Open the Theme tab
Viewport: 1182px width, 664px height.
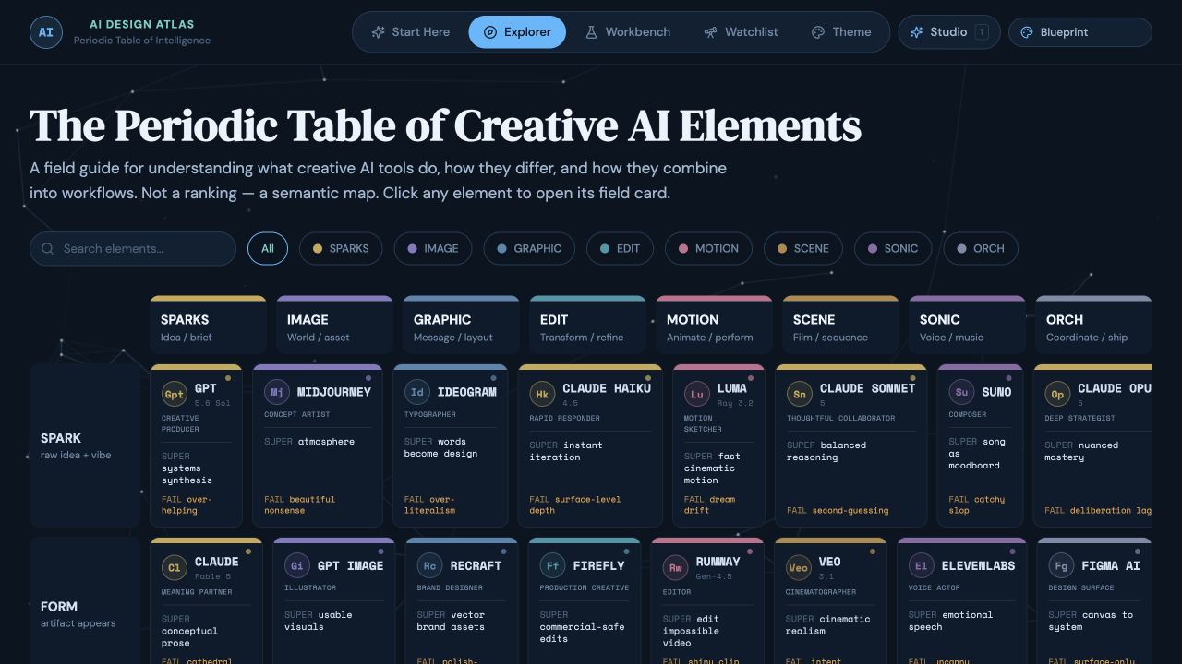(841, 32)
